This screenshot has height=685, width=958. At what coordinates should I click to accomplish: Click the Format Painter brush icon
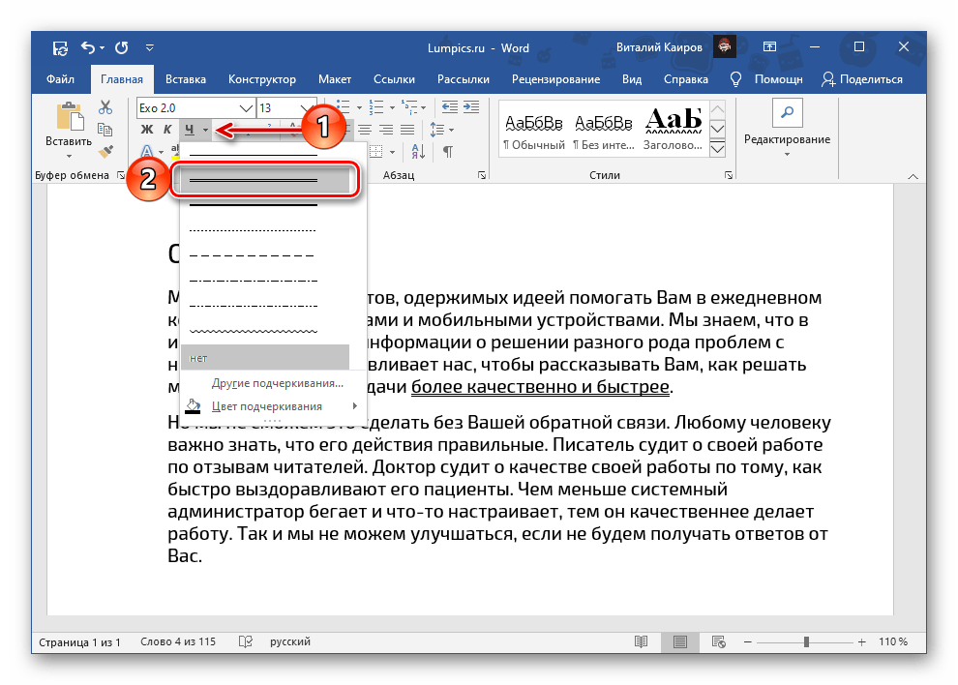[x=106, y=151]
